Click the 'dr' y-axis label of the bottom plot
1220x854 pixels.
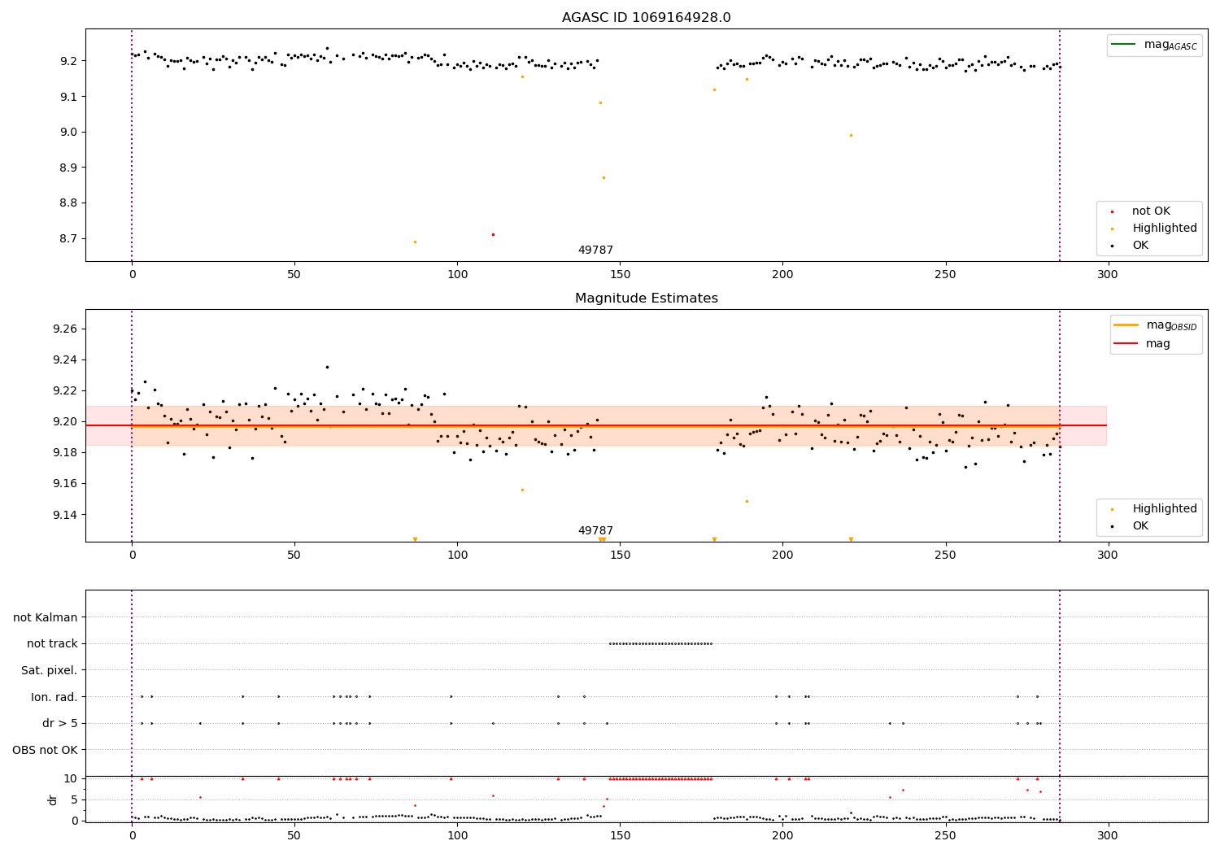[53, 800]
